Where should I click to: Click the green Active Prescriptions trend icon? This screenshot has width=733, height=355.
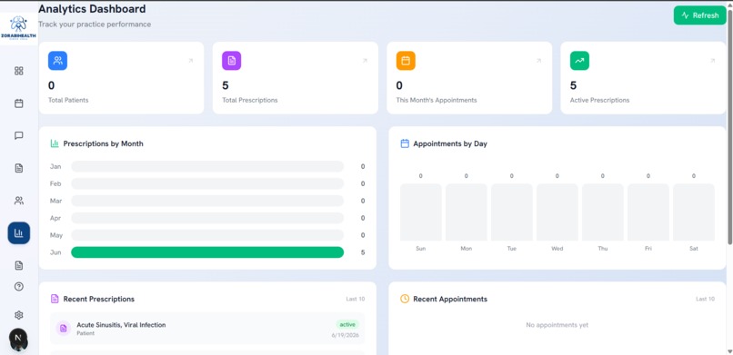579,61
